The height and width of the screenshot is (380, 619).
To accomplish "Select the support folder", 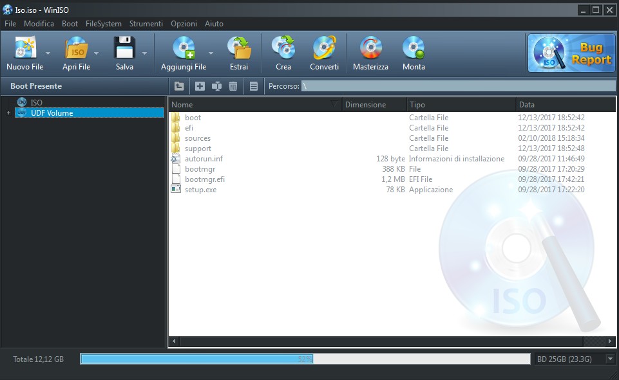I will click(198, 149).
